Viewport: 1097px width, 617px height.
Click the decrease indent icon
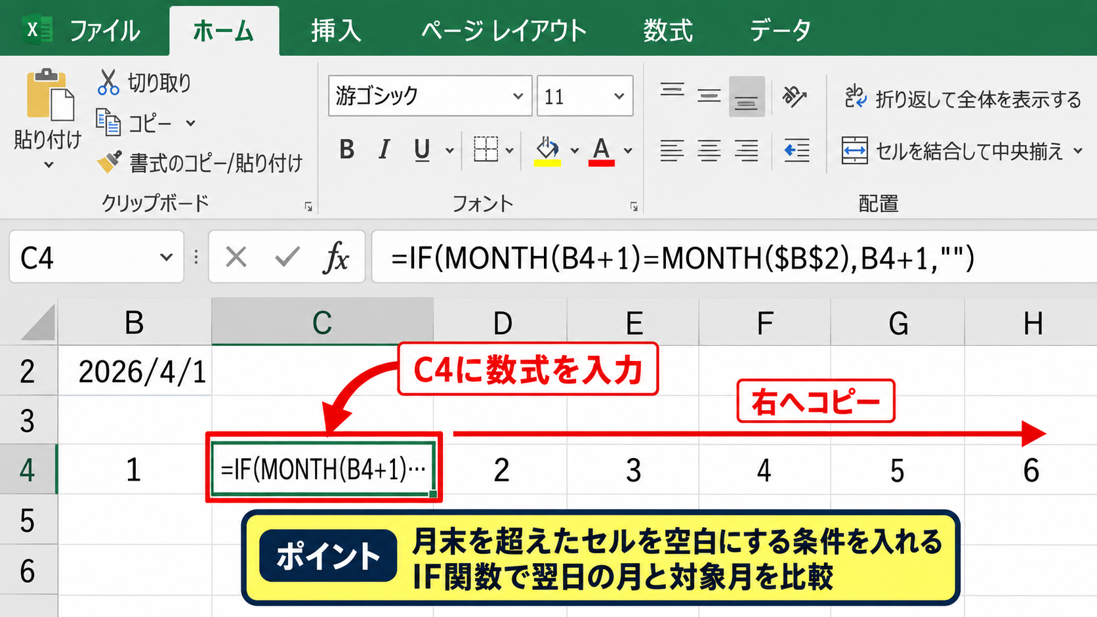click(797, 150)
